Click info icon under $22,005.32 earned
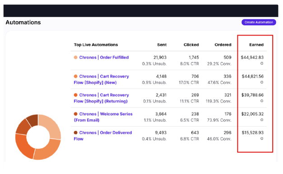This screenshot has width=283, height=174. click(262, 120)
